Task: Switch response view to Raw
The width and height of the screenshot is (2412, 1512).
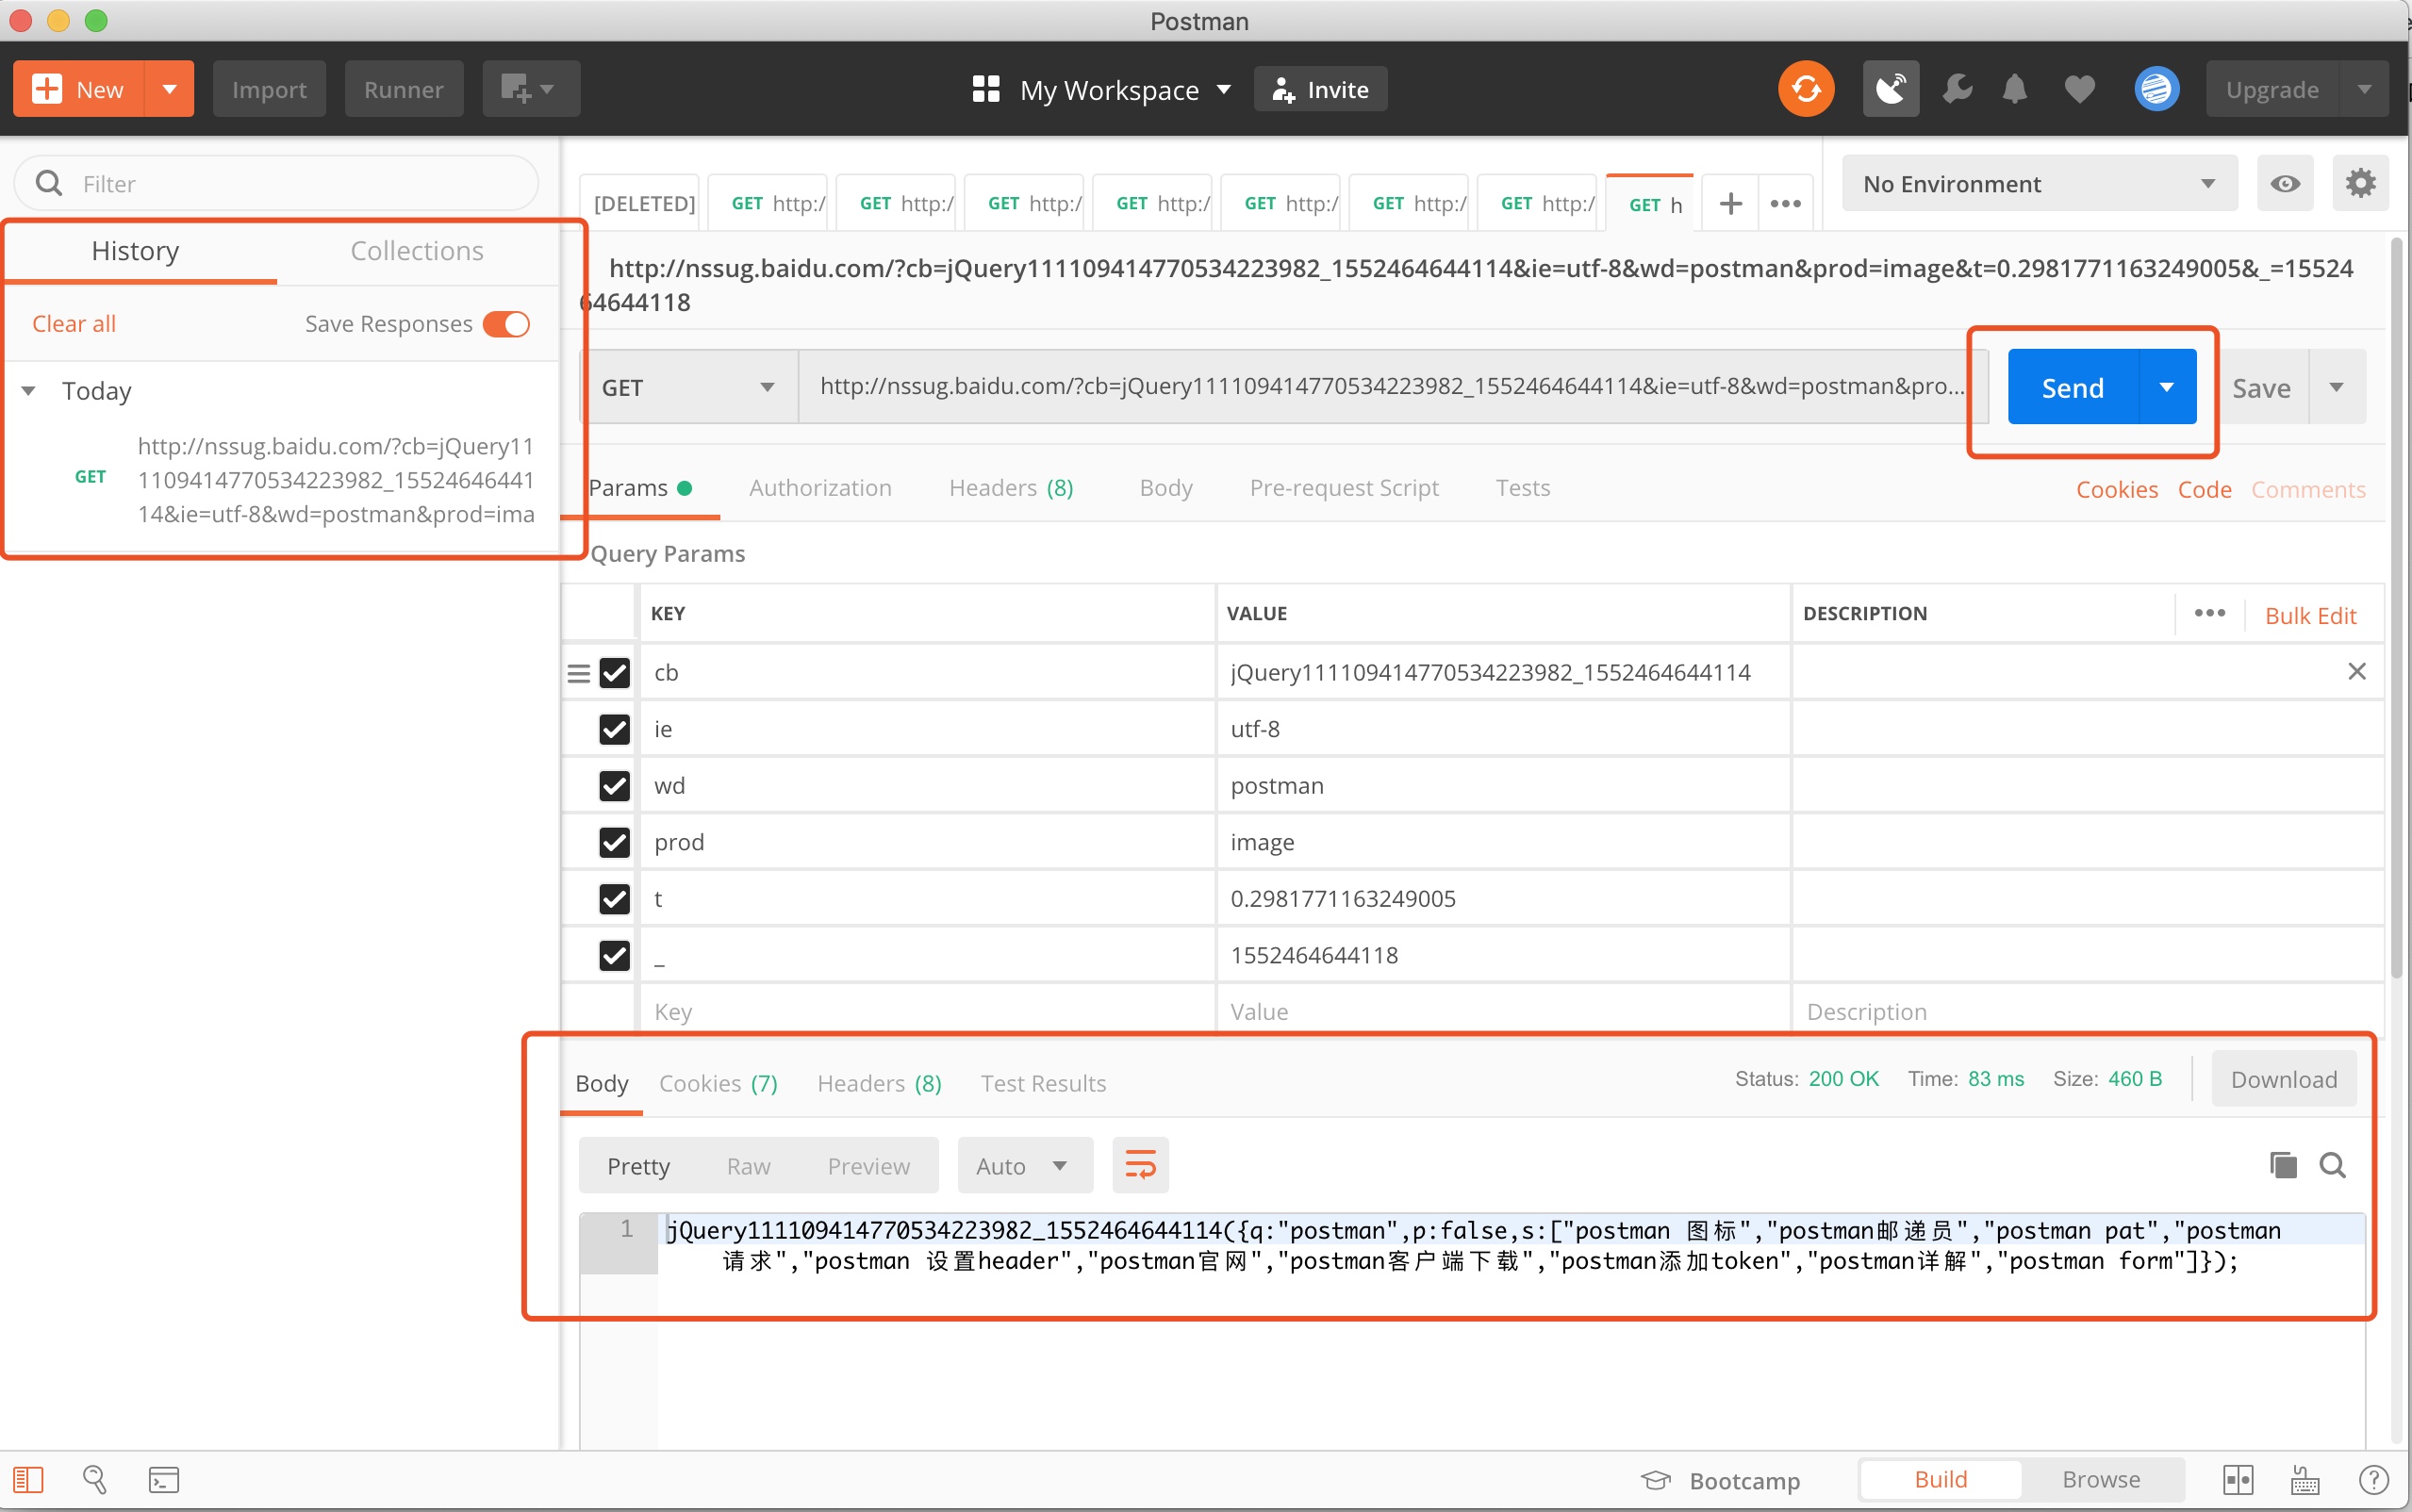Action: [x=748, y=1166]
